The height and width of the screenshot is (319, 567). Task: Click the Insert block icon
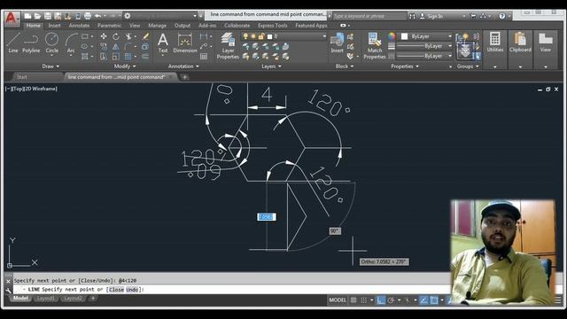click(337, 43)
